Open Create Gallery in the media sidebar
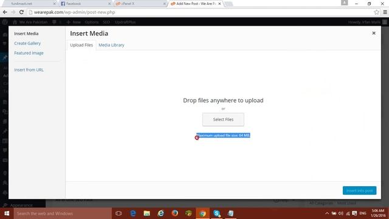Screen dimensions: 389x219 (27, 43)
